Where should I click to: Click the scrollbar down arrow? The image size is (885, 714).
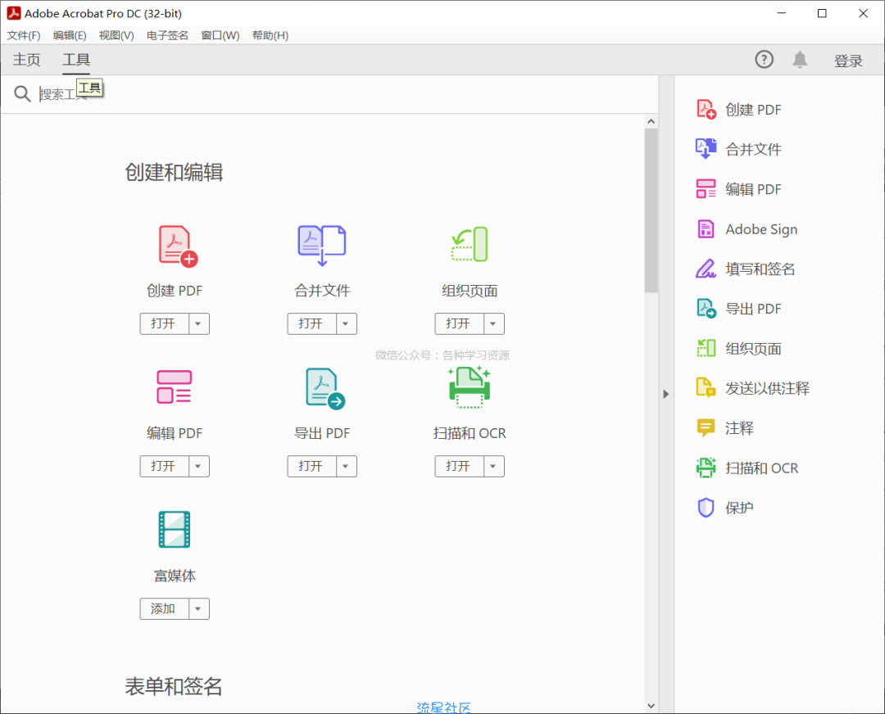651,706
